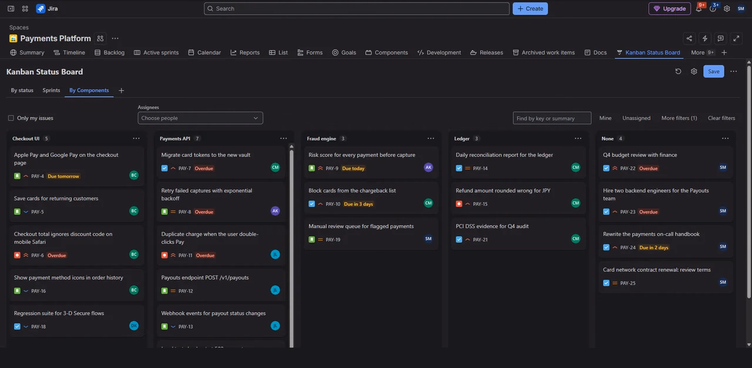This screenshot has width=752, height=368.
Task: Click the Overdue label on PAY-6
Action: 57,256
